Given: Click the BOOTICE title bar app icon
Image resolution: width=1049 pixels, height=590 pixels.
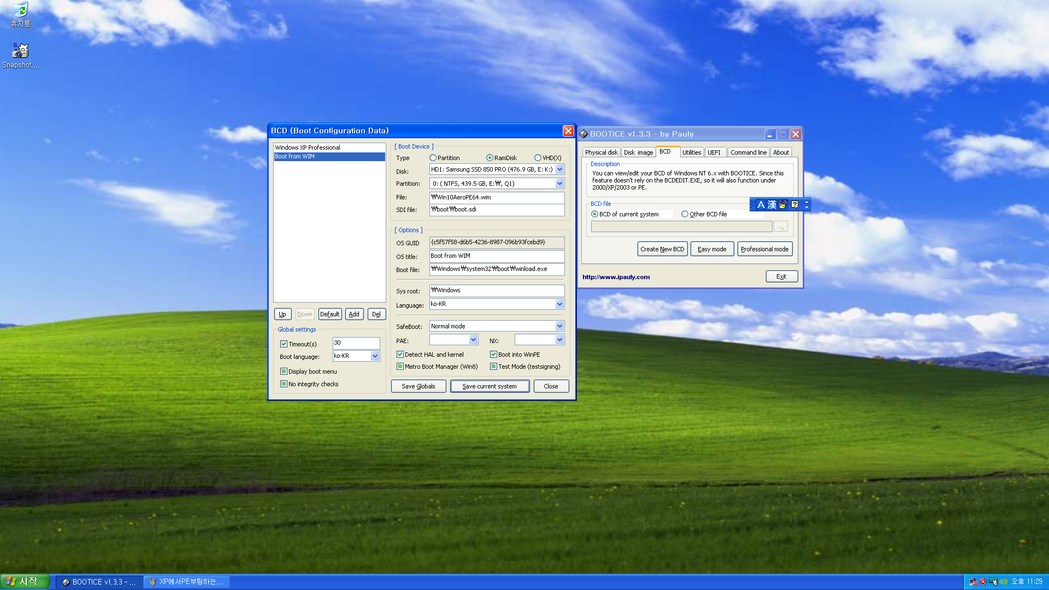Looking at the screenshot, I should 584,134.
